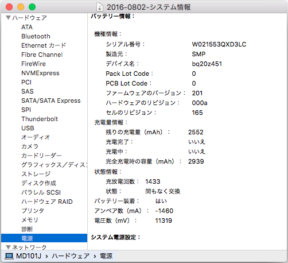
Task: Click the green zoom window button
Action: tap(32, 7)
